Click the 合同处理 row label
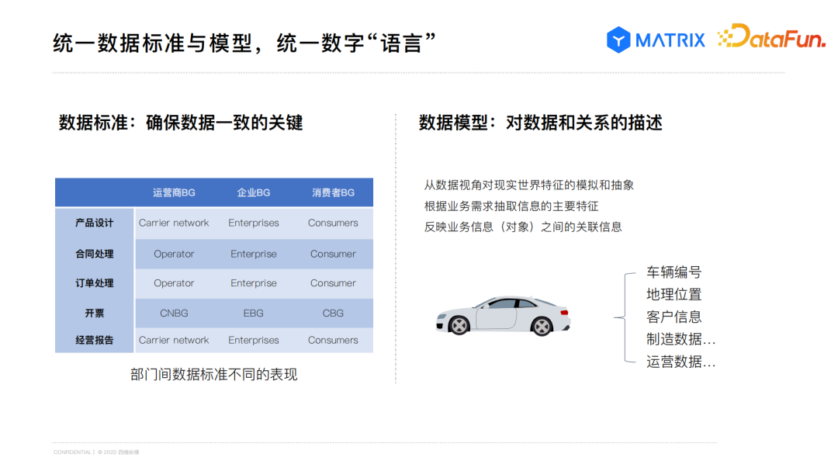The width and height of the screenshot is (838, 471). [95, 254]
